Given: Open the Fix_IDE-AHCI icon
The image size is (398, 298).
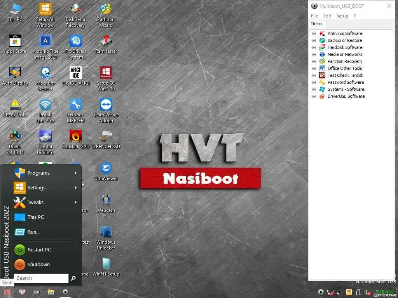Looking at the screenshot, I should click(76, 76).
